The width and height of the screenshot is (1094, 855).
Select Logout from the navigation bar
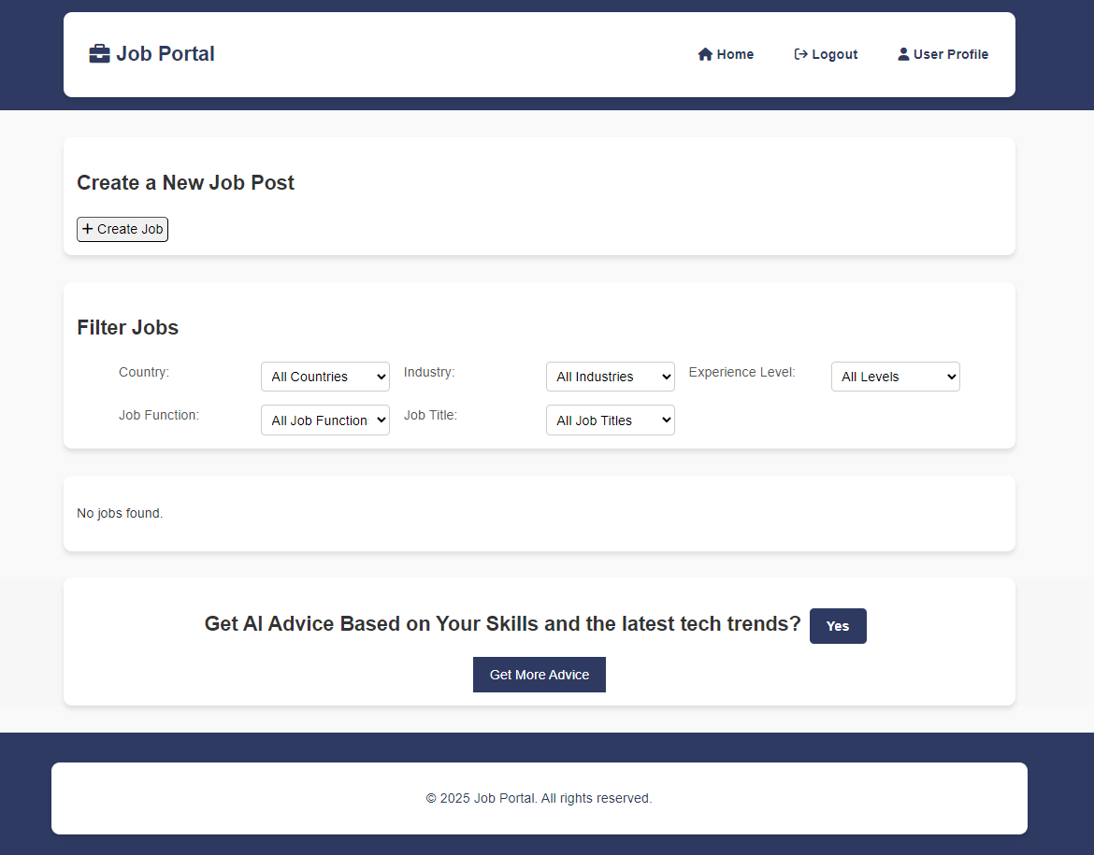click(x=826, y=54)
